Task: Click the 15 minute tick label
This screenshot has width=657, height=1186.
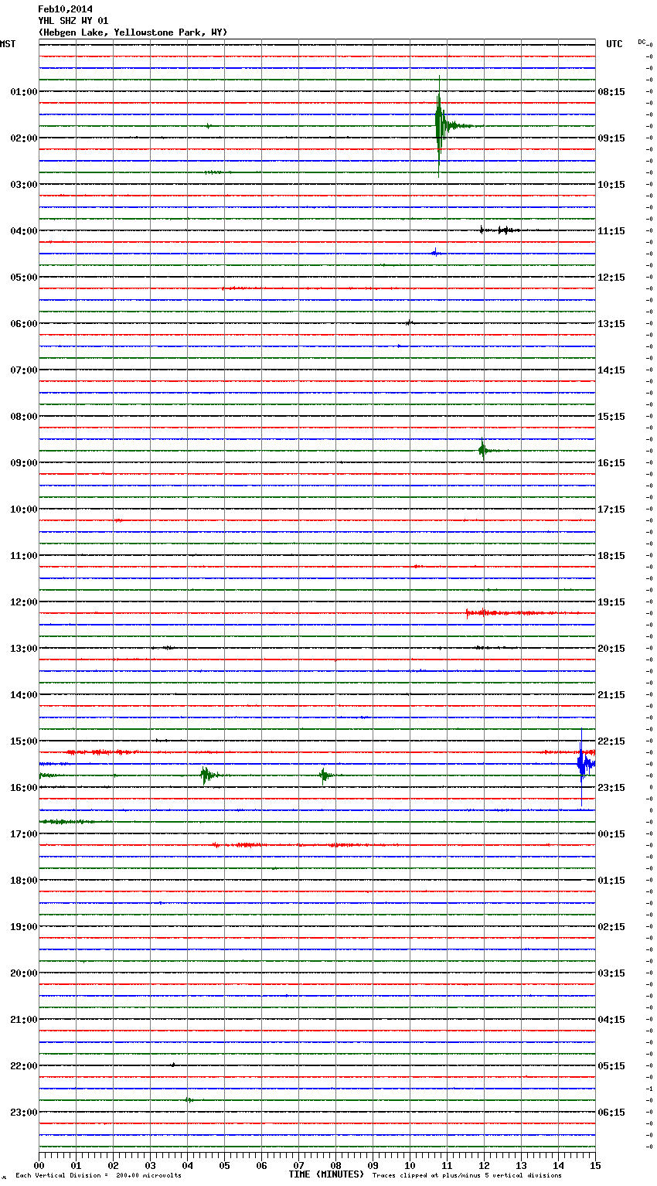Action: click(595, 1166)
